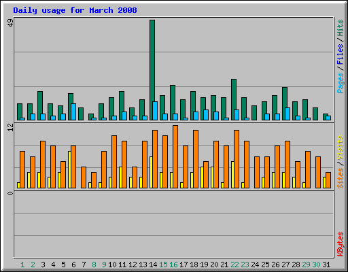Click day '30' on the x-axis
Screen dimensions: 348x272
[316, 265]
